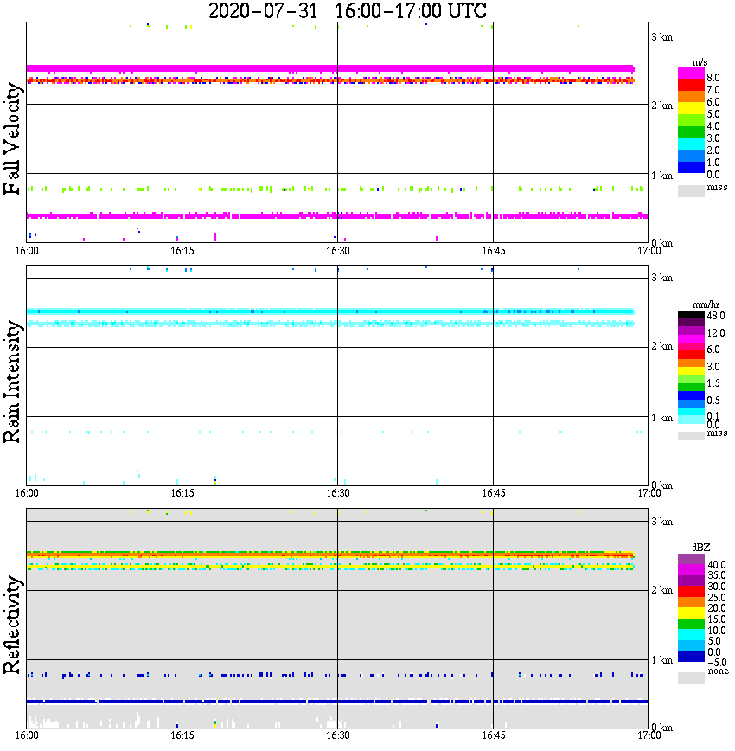Select the red swatch in the m/s legend
The image size is (735, 751).
coord(691,86)
